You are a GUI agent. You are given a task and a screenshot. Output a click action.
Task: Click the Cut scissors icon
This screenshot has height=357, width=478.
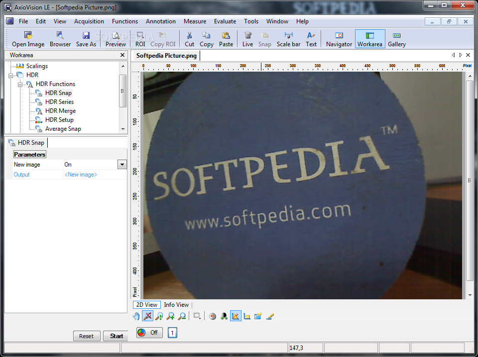pyautogui.click(x=189, y=39)
